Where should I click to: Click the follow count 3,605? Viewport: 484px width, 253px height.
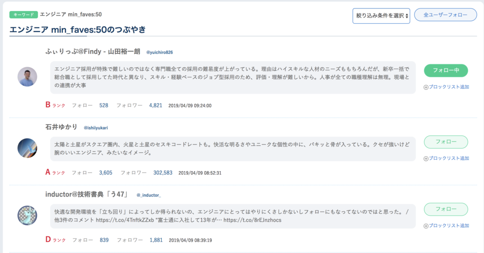pos(105,173)
